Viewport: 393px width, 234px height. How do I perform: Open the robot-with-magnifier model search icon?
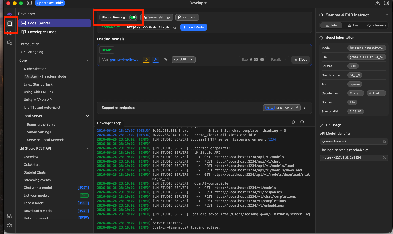(x=10, y=42)
